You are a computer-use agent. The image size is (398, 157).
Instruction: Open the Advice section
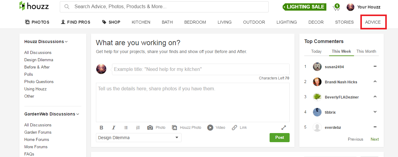[373, 22]
